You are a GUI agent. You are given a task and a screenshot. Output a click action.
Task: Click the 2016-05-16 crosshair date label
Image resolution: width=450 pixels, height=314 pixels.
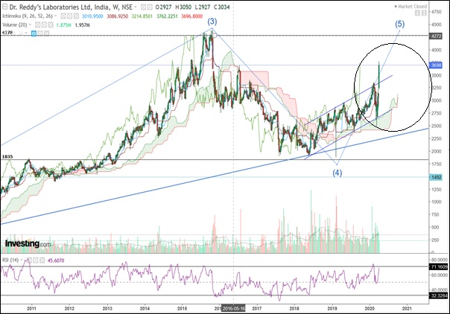234,308
